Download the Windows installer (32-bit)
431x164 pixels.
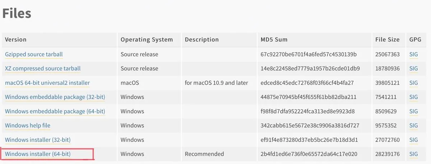click(38, 140)
